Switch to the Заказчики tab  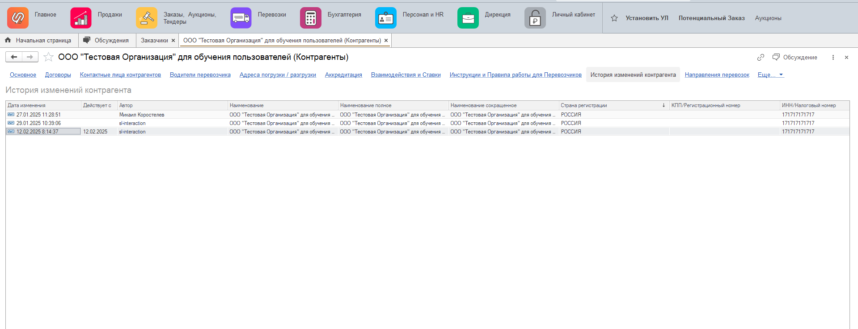(x=154, y=40)
